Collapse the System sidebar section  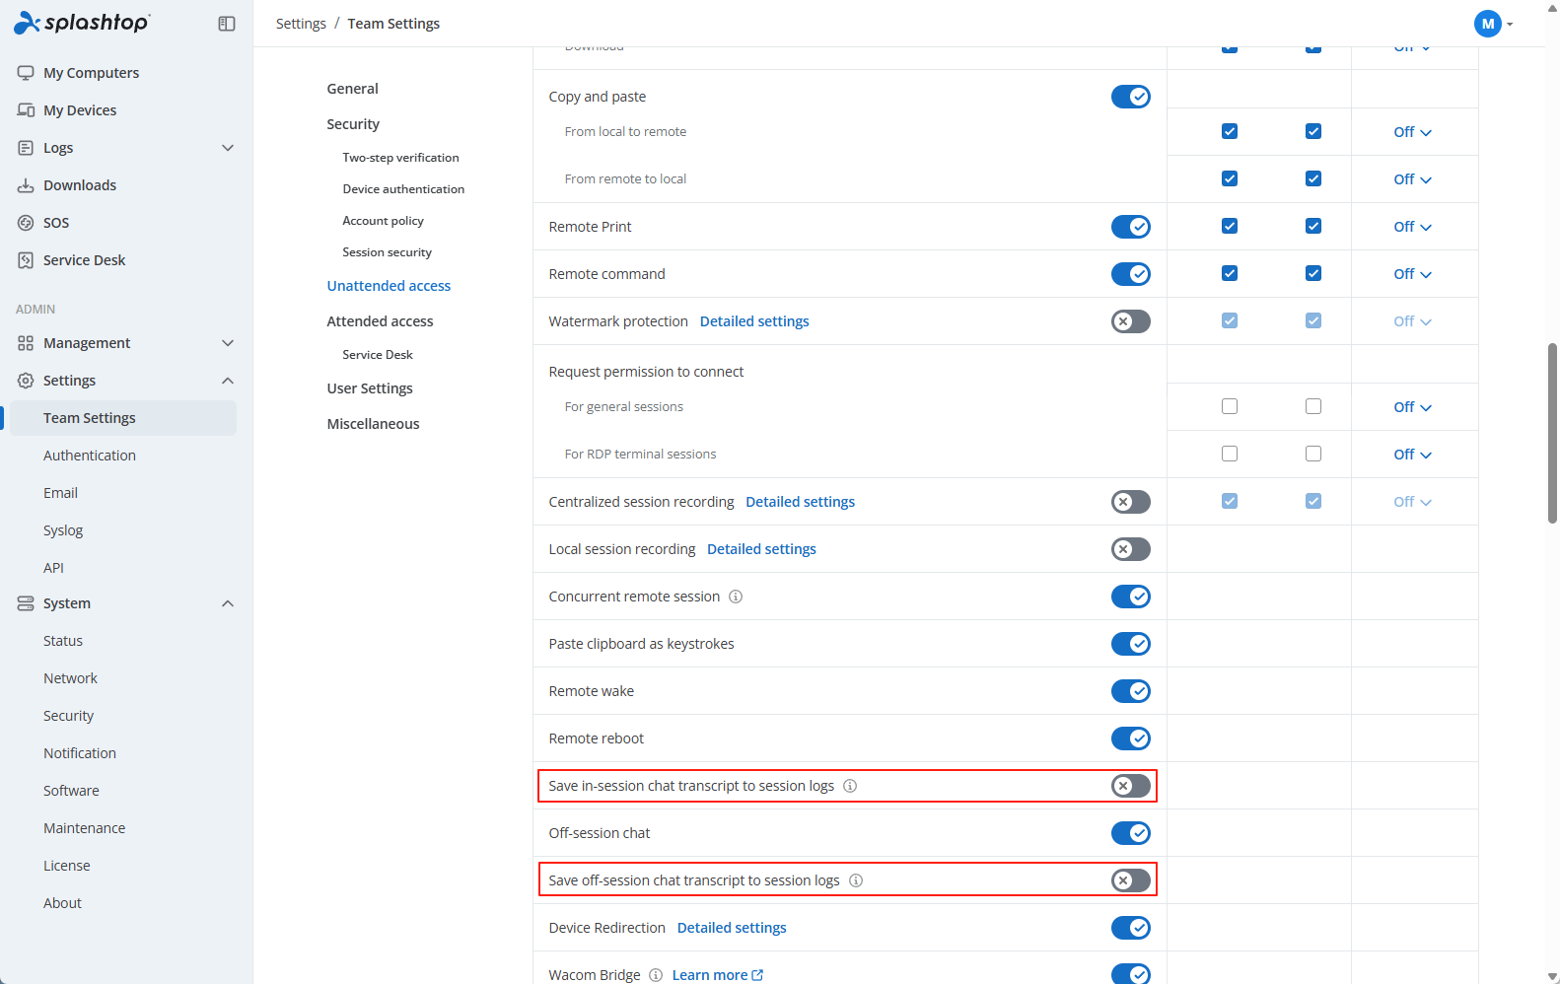point(228,603)
